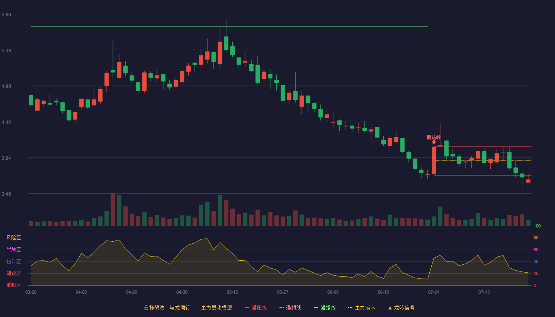Click the 04-08 date axis label
The image size is (555, 317).
pyautogui.click(x=81, y=292)
